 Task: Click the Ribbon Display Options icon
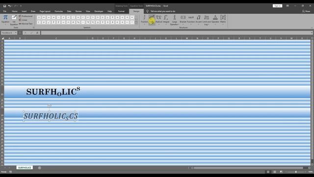tap(288, 6)
